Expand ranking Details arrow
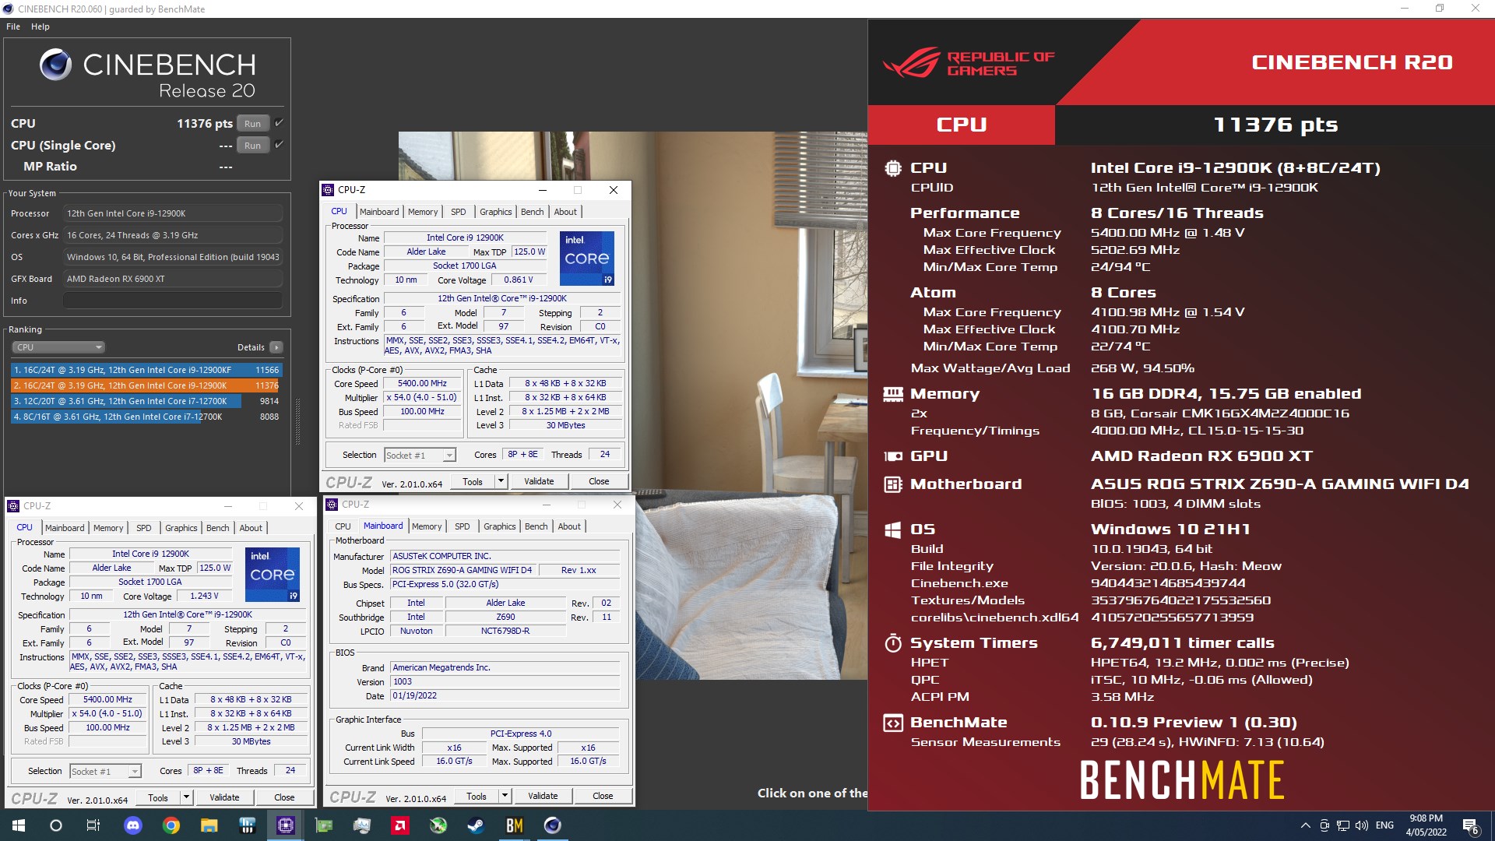This screenshot has width=1495, height=841. coord(276,347)
